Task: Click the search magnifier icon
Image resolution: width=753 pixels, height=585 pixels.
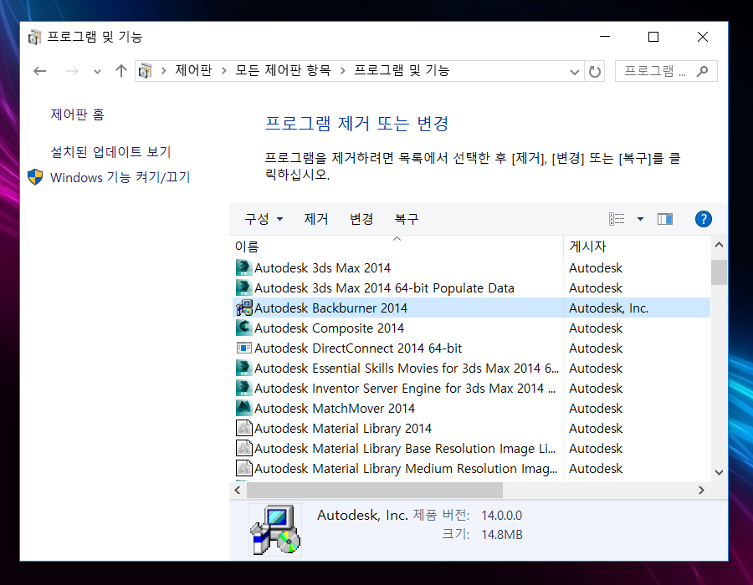Action: click(x=702, y=71)
